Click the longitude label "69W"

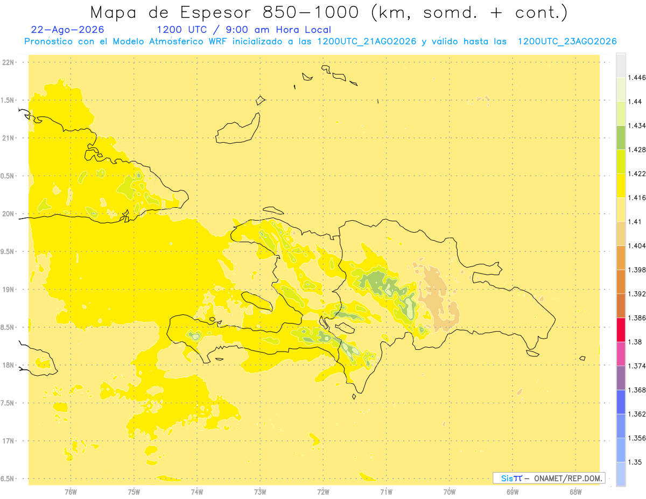coord(512,492)
